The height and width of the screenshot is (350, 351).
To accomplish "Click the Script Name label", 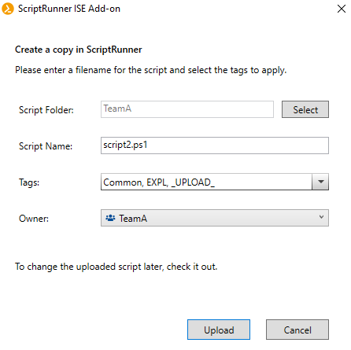I will click(46, 146).
